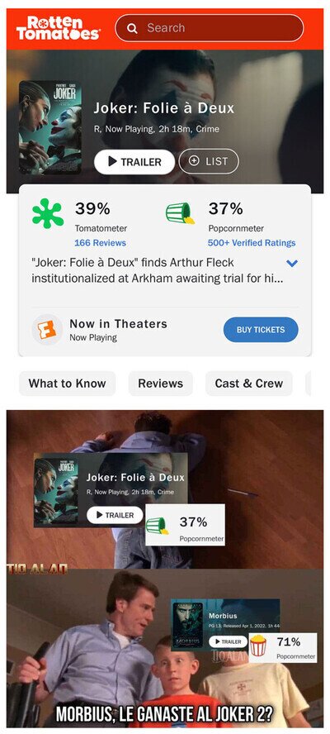
Task: Expand the movie synopsis with the blue chevron
Action: [292, 263]
